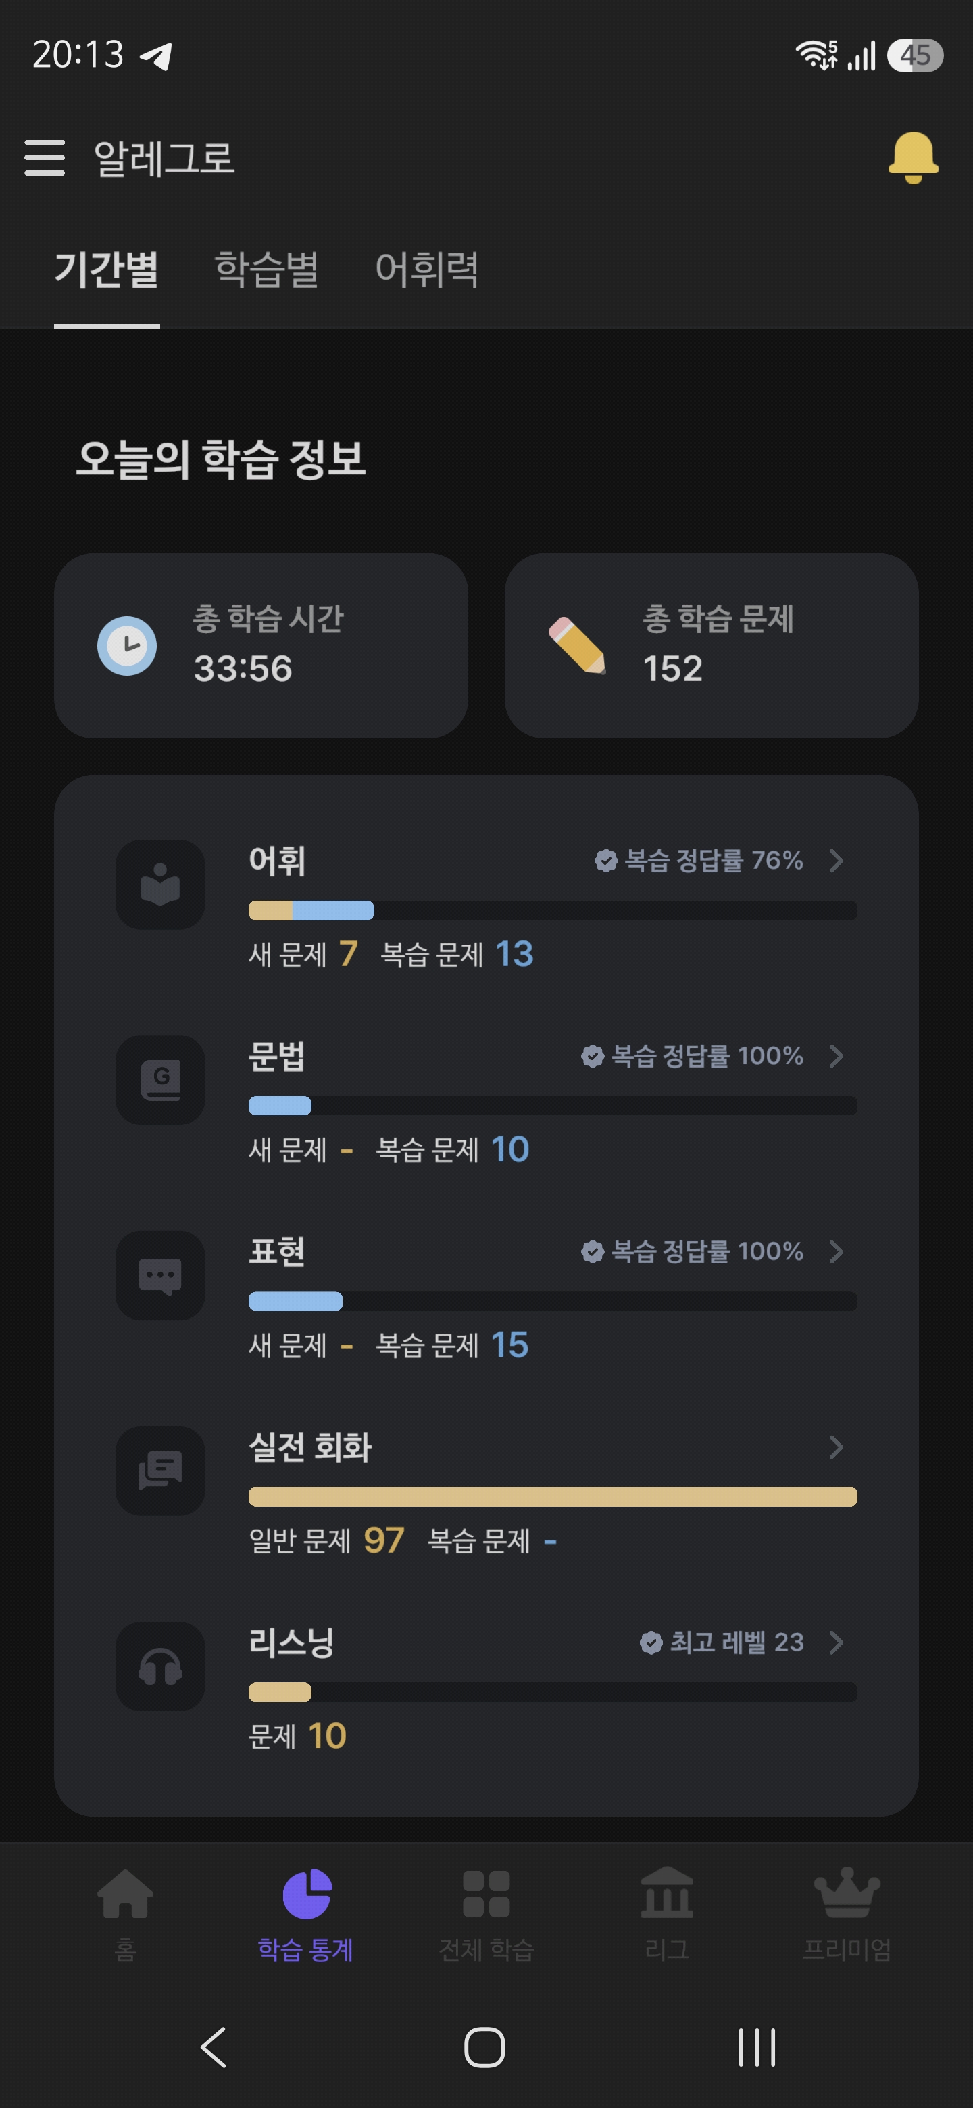Expand 문법 details chevron
Image resolution: width=973 pixels, height=2108 pixels.
pyautogui.click(x=836, y=1057)
